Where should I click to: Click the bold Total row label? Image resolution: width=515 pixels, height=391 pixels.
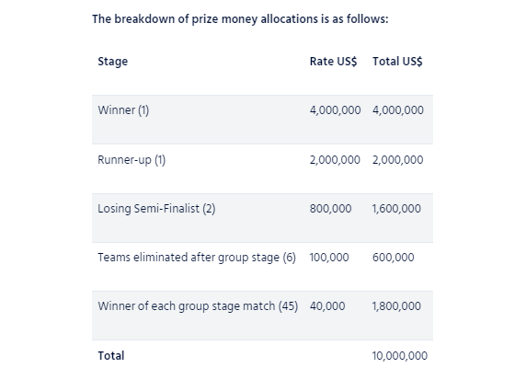pyautogui.click(x=111, y=356)
